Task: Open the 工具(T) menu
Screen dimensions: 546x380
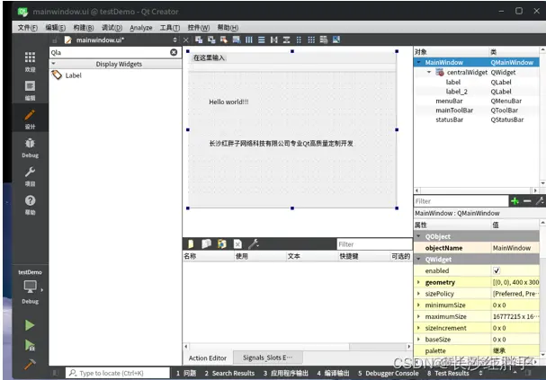Action: point(170,28)
